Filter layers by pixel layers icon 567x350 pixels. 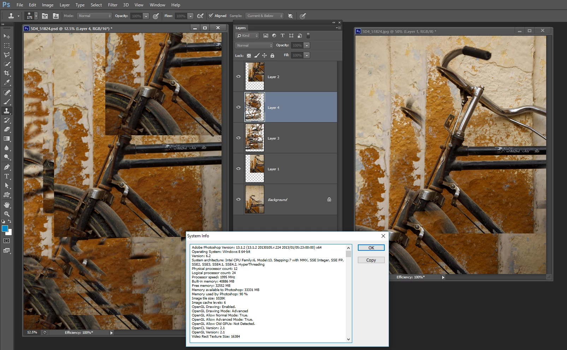point(266,36)
